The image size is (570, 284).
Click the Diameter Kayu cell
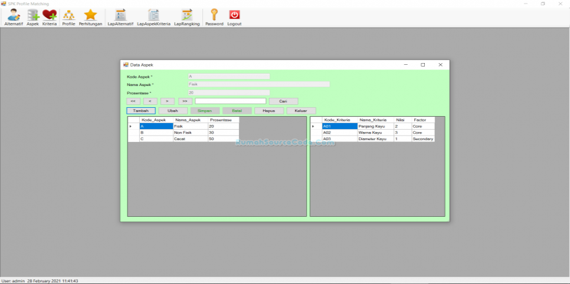(376, 138)
